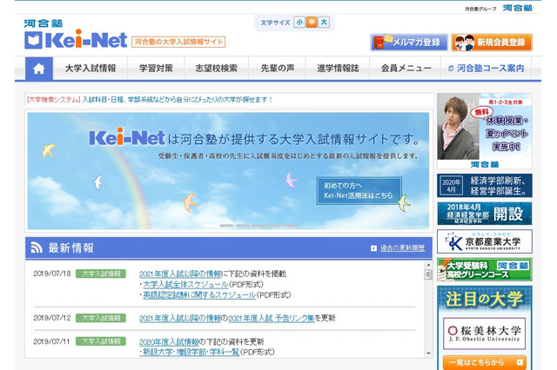This screenshot has width=557, height=370.
Task: Click the home icon in navigation bar
Action: point(38,69)
